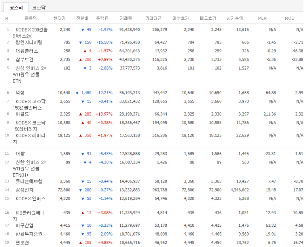Viewport: 306px width, 247px height.
Task: Click the 거래량 column header
Action: click(x=126, y=18)
